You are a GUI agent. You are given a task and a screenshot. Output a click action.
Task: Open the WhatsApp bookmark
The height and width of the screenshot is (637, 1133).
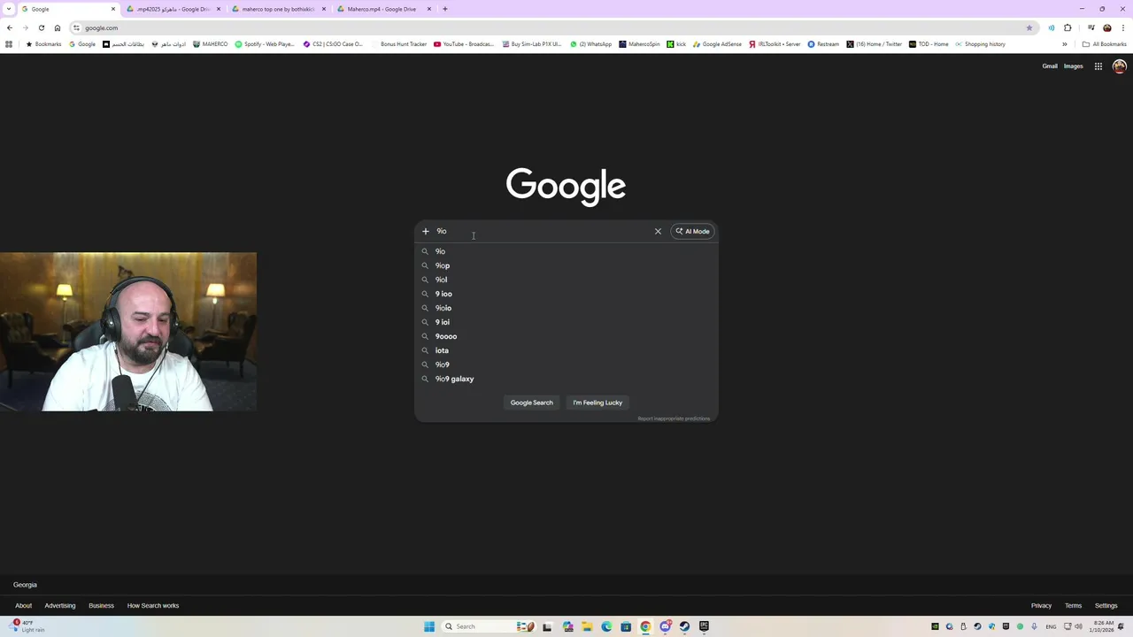590,44
